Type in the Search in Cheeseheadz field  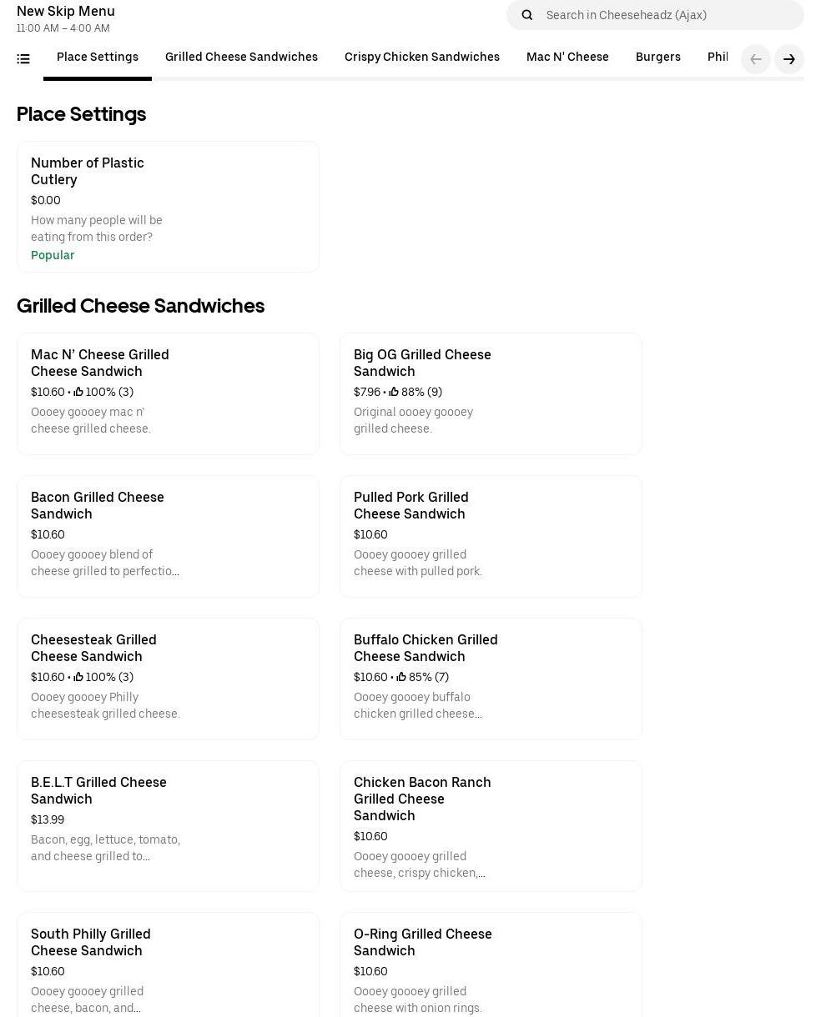pyautogui.click(x=667, y=15)
